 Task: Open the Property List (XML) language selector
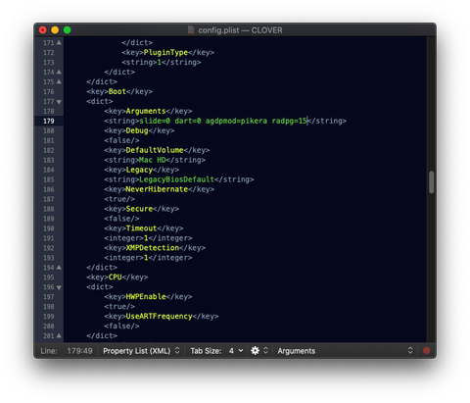click(x=141, y=351)
